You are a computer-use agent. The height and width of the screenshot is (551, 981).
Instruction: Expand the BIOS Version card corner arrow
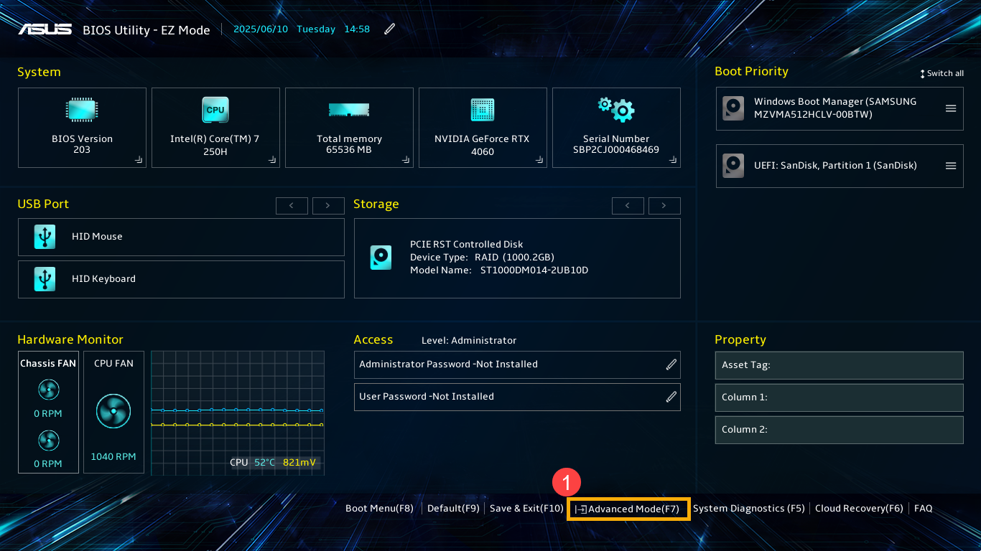pyautogui.click(x=139, y=160)
